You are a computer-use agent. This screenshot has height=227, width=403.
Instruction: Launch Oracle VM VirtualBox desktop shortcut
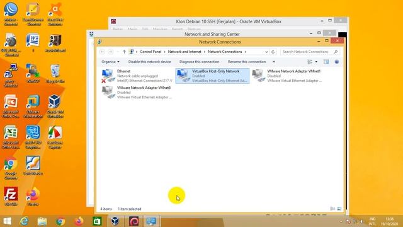click(x=55, y=106)
